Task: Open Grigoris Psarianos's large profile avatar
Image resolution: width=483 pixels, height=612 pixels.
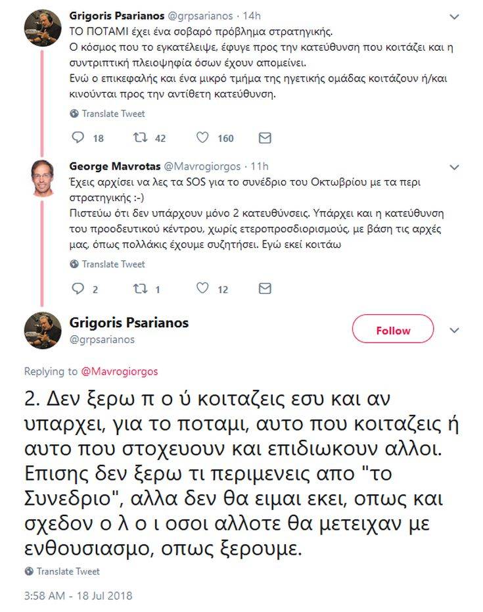Action: [x=43, y=330]
